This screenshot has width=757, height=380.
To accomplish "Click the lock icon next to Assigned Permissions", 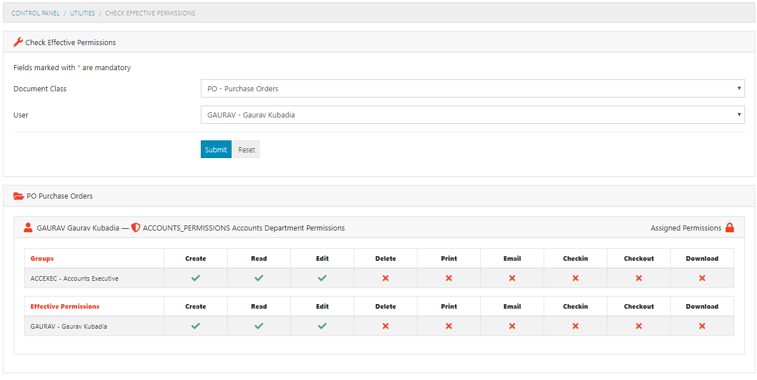I will [731, 227].
